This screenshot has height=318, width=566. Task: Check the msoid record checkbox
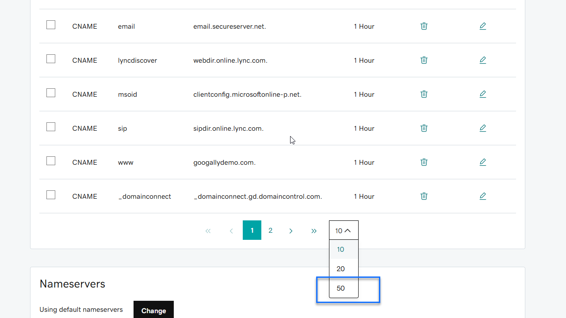click(x=51, y=93)
